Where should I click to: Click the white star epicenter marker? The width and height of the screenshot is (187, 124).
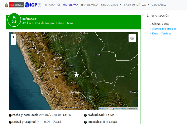click(x=76, y=74)
